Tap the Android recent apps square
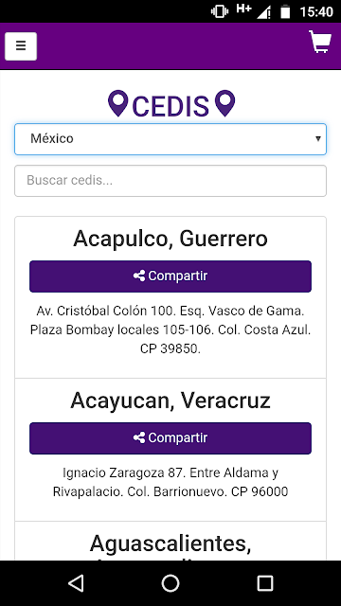 (265, 583)
